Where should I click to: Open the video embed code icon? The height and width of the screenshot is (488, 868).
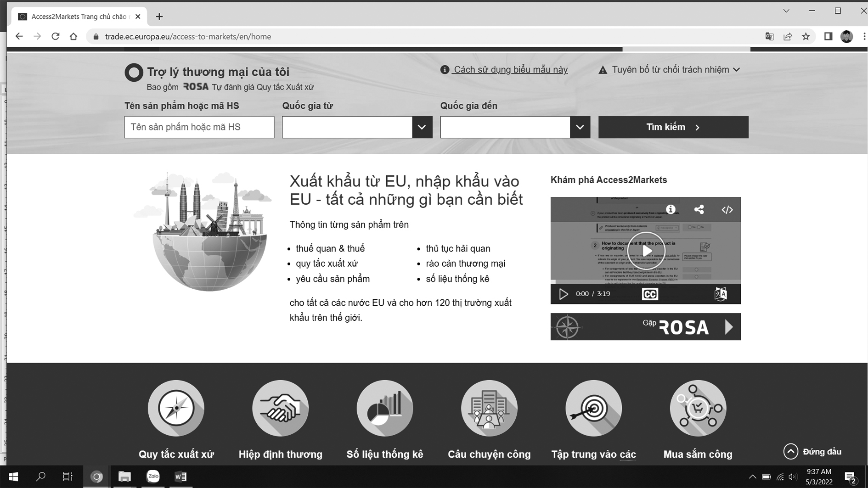coord(727,210)
